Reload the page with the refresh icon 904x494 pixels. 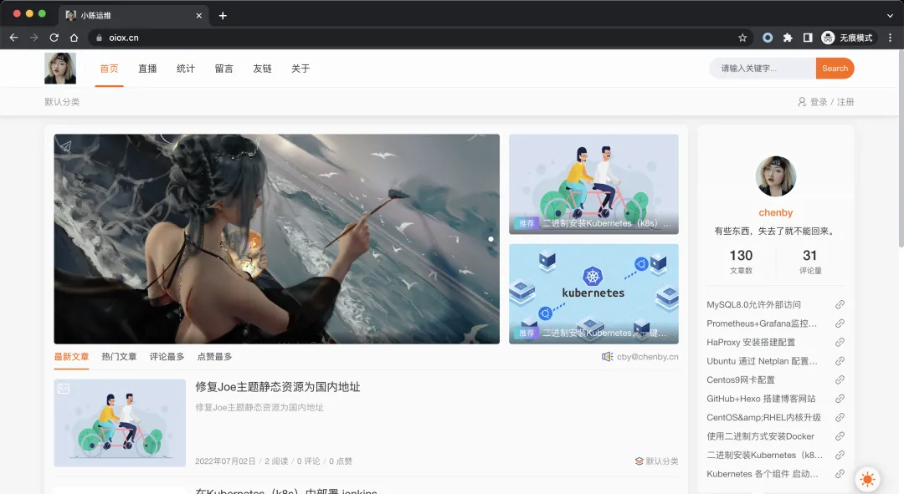point(54,38)
